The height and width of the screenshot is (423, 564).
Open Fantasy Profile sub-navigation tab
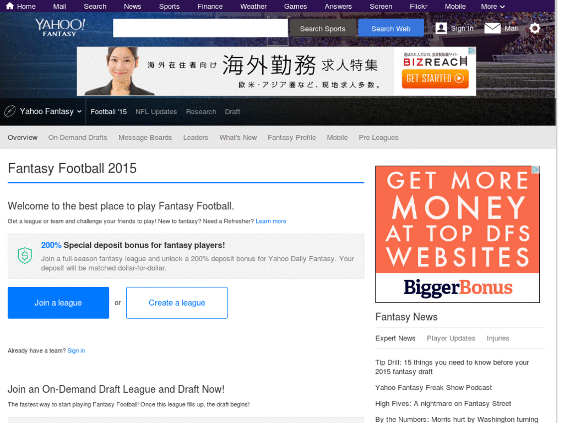tap(292, 137)
